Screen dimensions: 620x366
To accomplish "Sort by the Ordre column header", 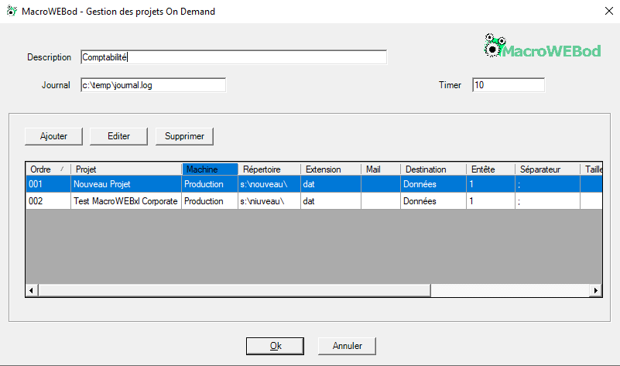I will point(47,169).
